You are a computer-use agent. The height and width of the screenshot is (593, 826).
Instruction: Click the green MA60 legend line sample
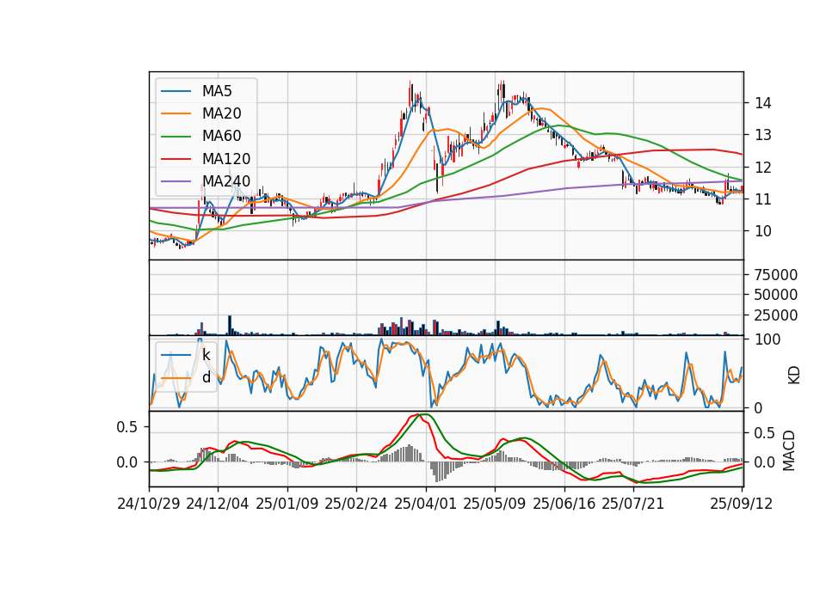click(x=176, y=137)
